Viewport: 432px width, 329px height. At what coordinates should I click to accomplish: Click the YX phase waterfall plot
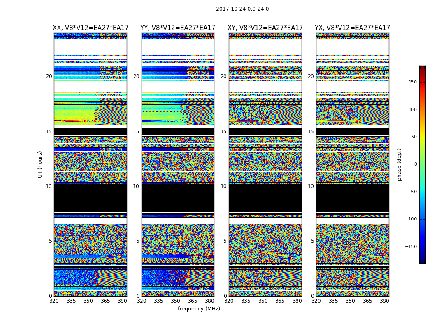(x=352, y=164)
